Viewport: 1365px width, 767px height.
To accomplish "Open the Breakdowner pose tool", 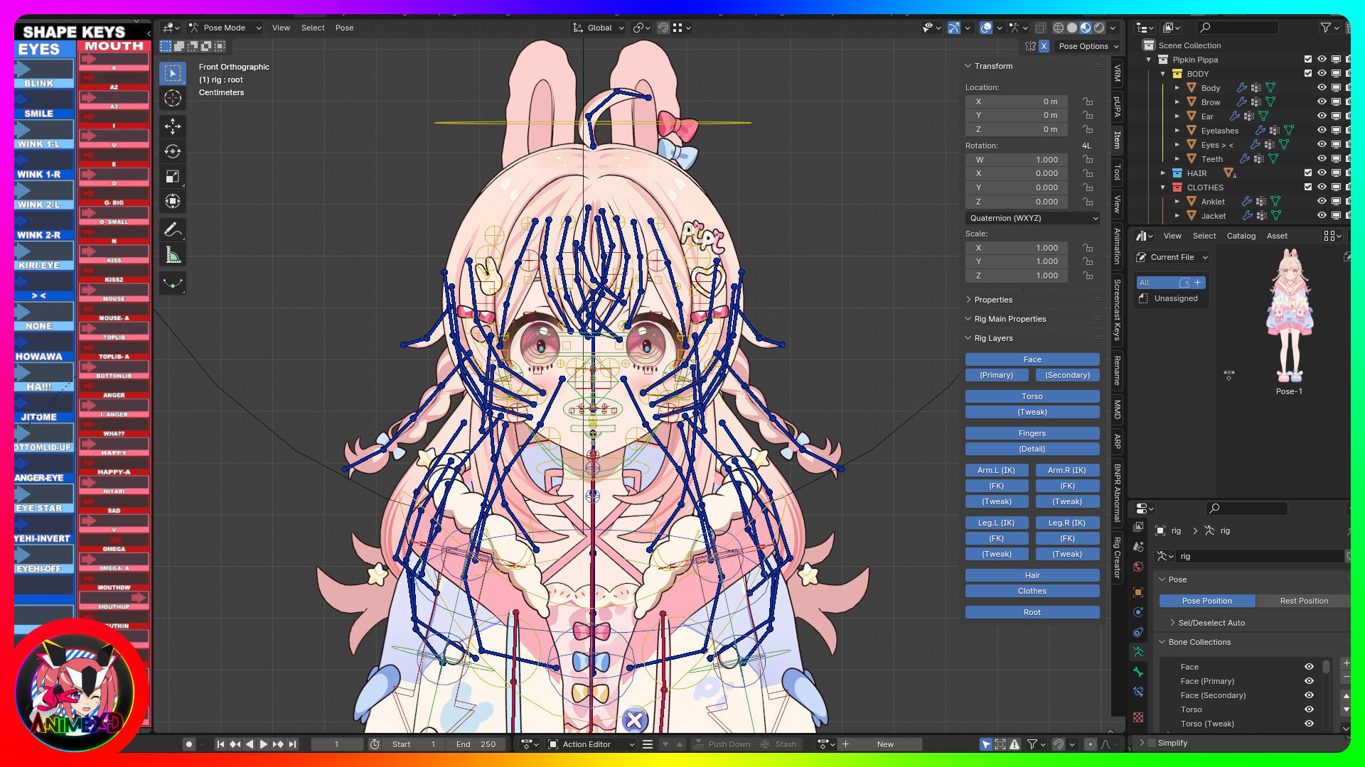I will pyautogui.click(x=173, y=283).
